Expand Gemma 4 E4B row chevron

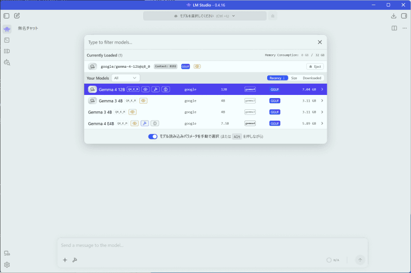322,123
